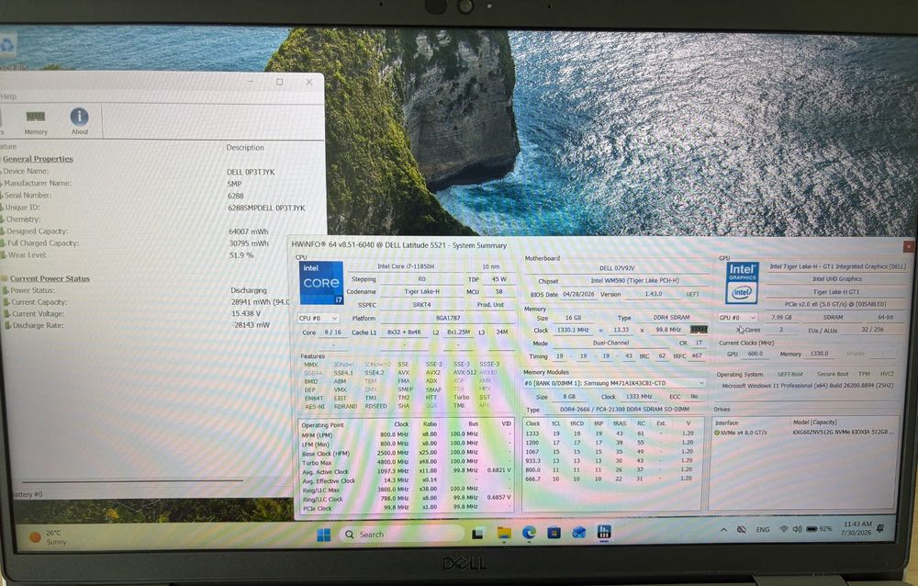The image size is (918, 586).
Task: Click the Intel Core i7 logo
Action: point(320,283)
